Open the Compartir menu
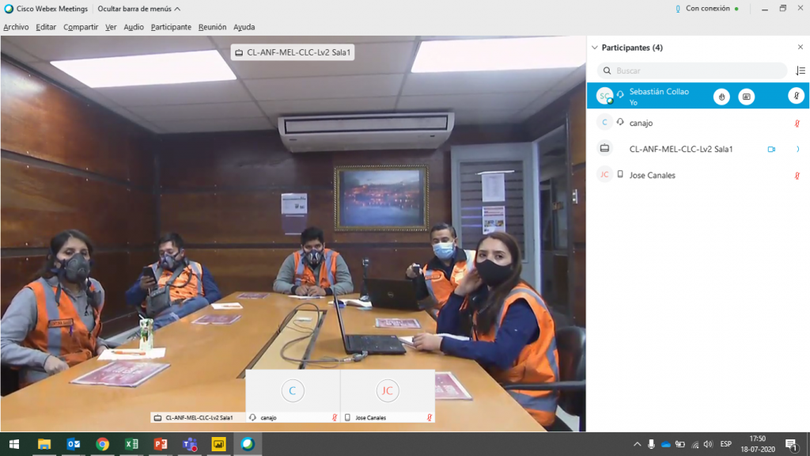Screen dimensions: 810x456 [x=81, y=27]
